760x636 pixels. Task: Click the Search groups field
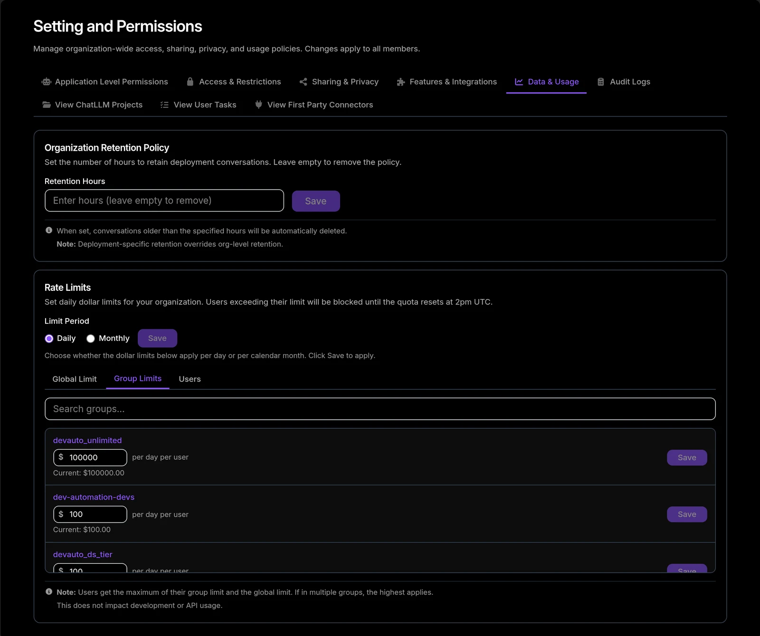tap(380, 409)
